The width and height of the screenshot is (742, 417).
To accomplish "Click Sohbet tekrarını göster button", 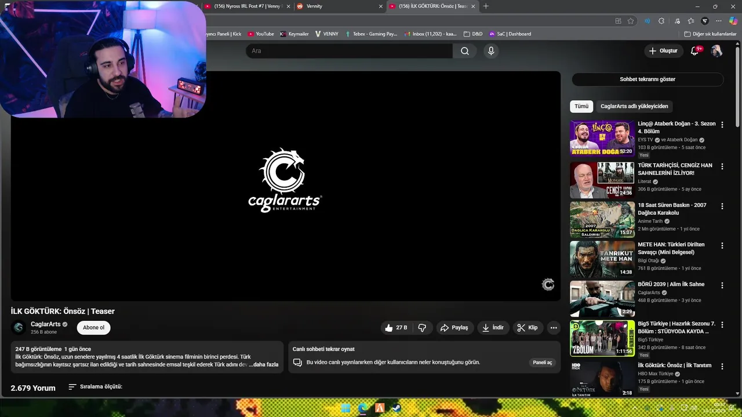I will coord(648,79).
